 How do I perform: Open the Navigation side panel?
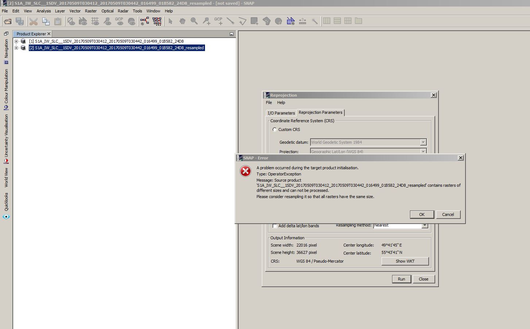6,51
